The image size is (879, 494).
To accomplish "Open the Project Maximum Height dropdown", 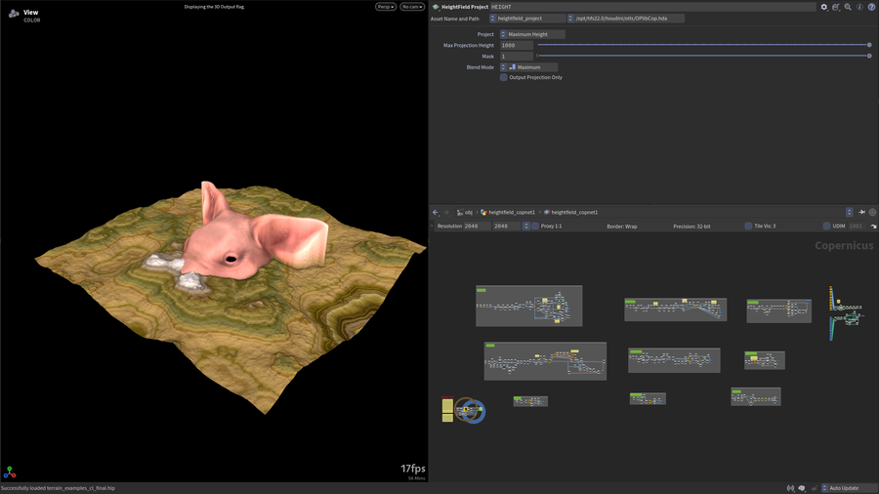I will 532,34.
